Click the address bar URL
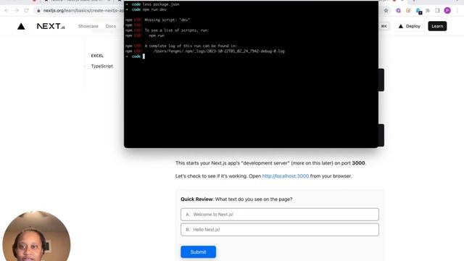 pos(83,10)
